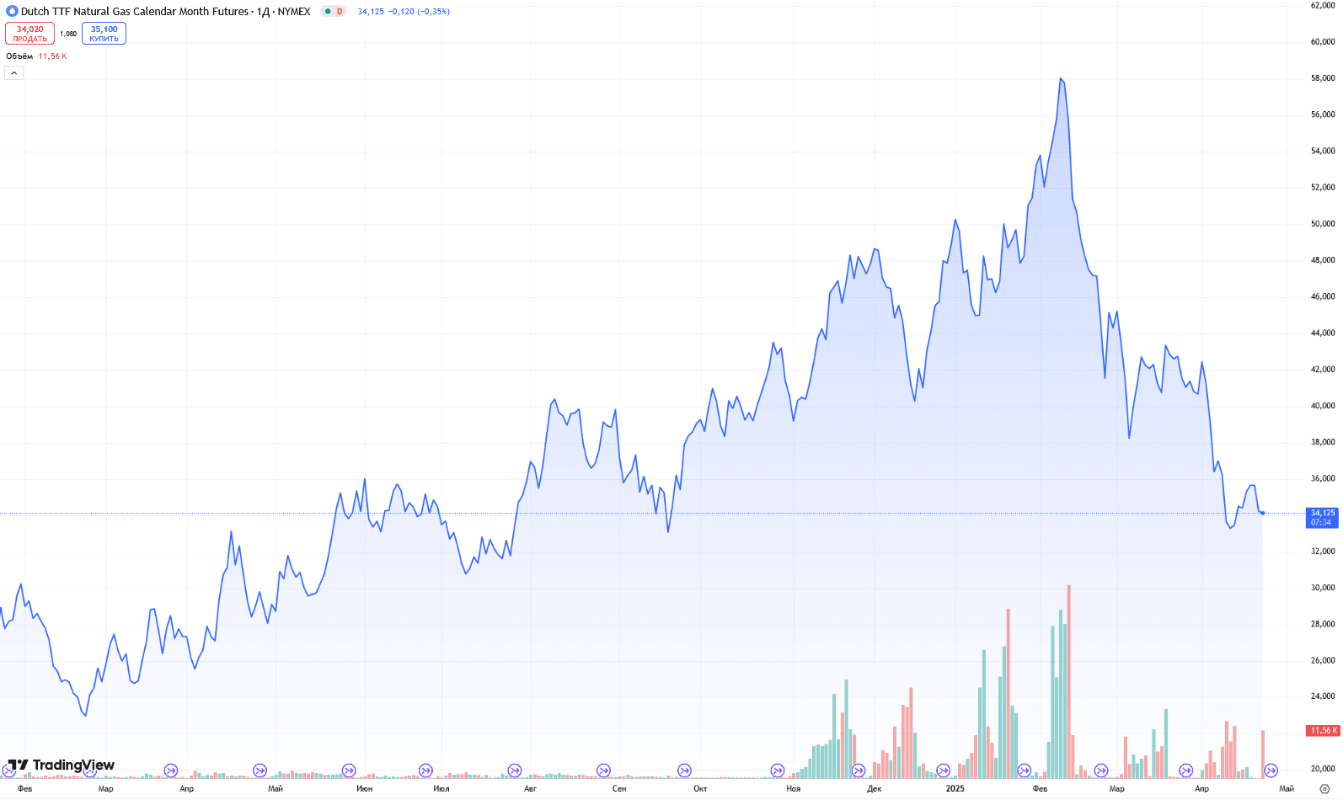Click the contract rollover marker near Май
Viewport: 1343px width, 800px height.
(x=260, y=771)
